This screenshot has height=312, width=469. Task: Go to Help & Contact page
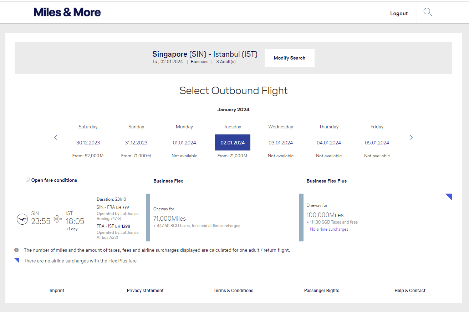pyautogui.click(x=410, y=291)
